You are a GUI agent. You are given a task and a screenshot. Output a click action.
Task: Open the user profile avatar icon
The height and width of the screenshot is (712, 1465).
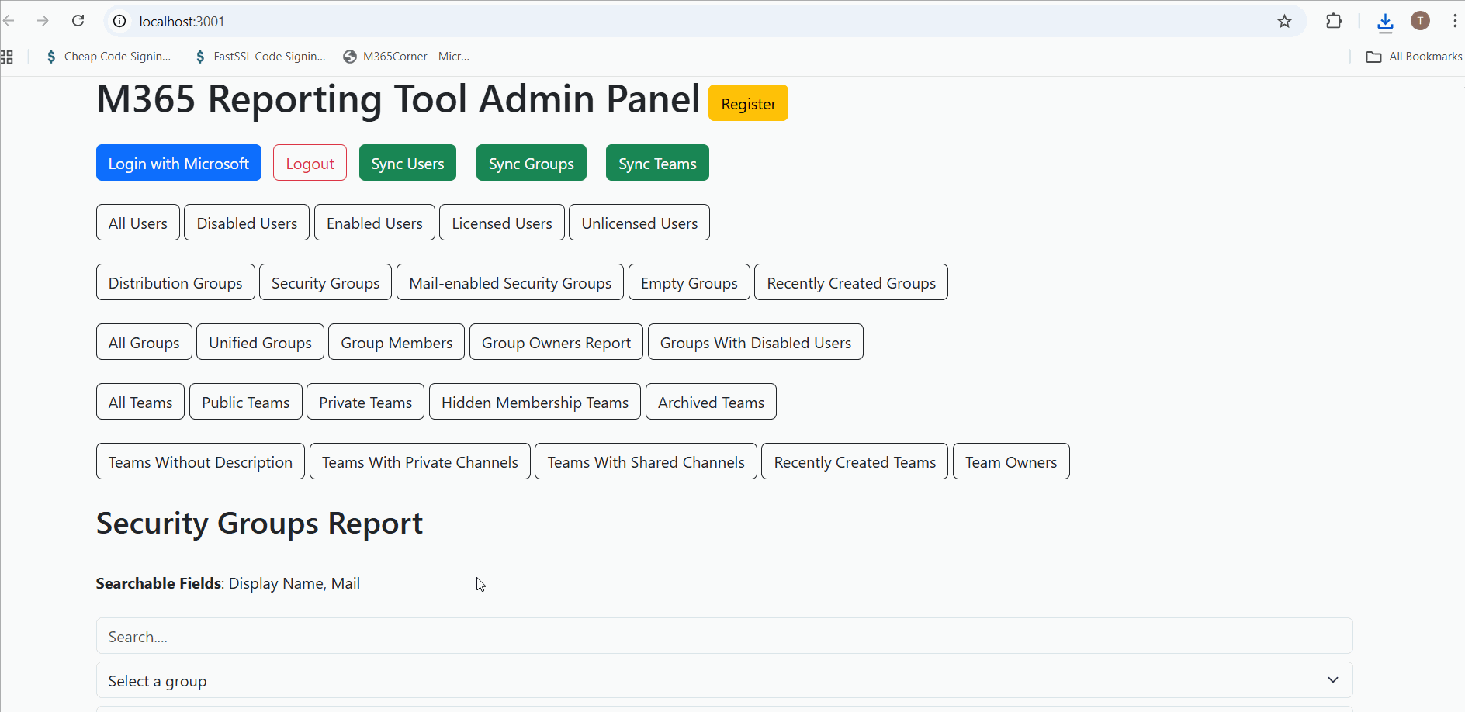(1420, 21)
